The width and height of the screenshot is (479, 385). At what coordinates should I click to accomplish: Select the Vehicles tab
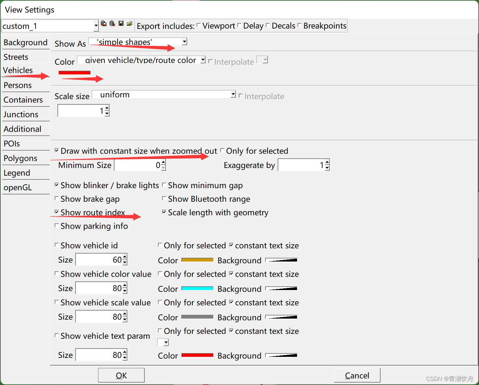pos(26,70)
